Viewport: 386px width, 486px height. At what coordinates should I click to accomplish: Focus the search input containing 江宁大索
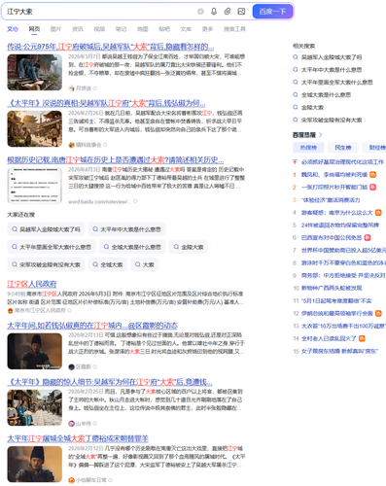97,12
